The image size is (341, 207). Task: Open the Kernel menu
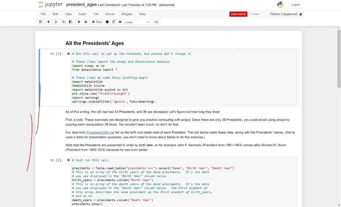110,14
